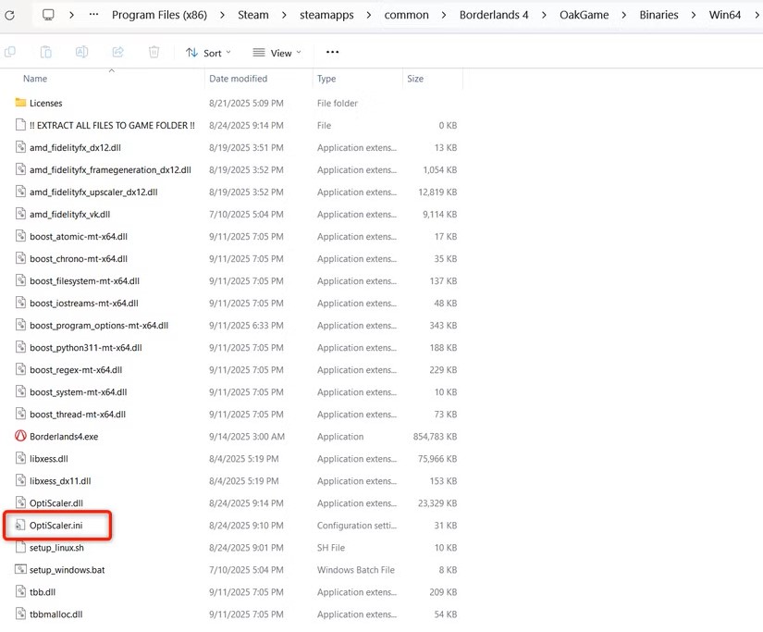The image size is (763, 632).
Task: Click the Rename toolbar icon
Action: 81,53
